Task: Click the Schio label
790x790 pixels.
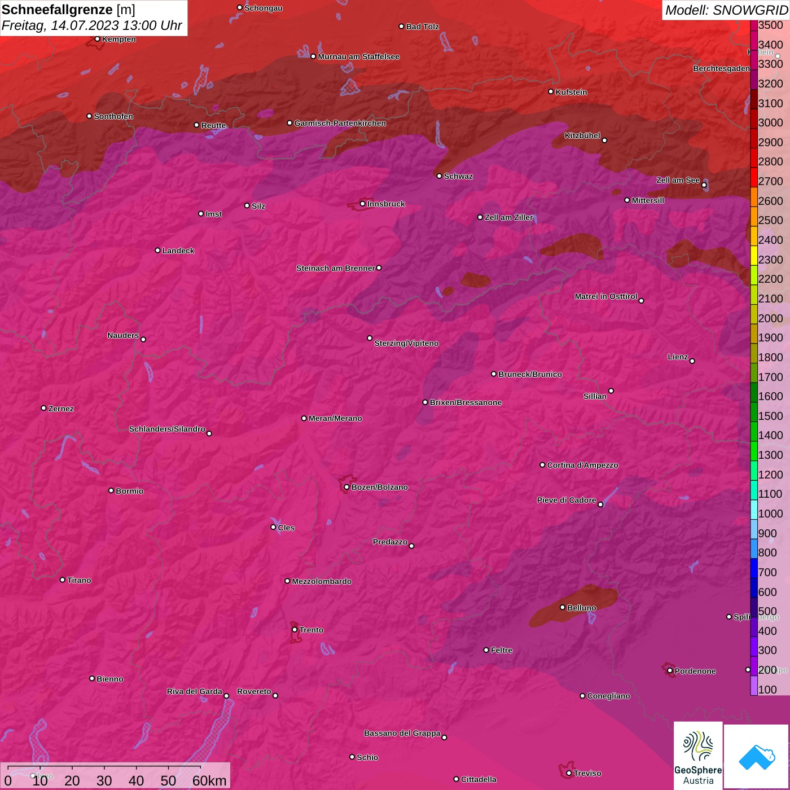Action: 367,757
